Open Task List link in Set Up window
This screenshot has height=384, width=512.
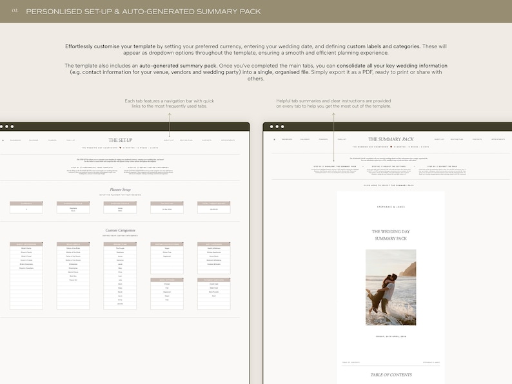[71, 140]
